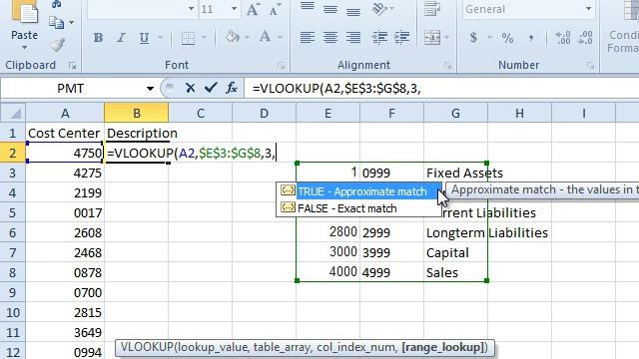Align text left icon

(x=308, y=38)
